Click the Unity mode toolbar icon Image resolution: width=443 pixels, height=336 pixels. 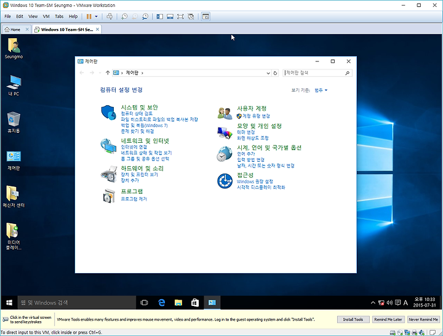(191, 17)
